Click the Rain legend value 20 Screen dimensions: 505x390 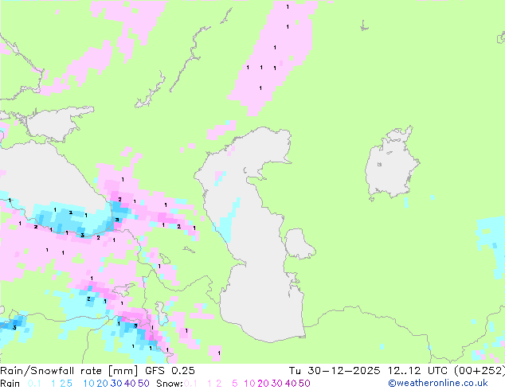pos(102,384)
